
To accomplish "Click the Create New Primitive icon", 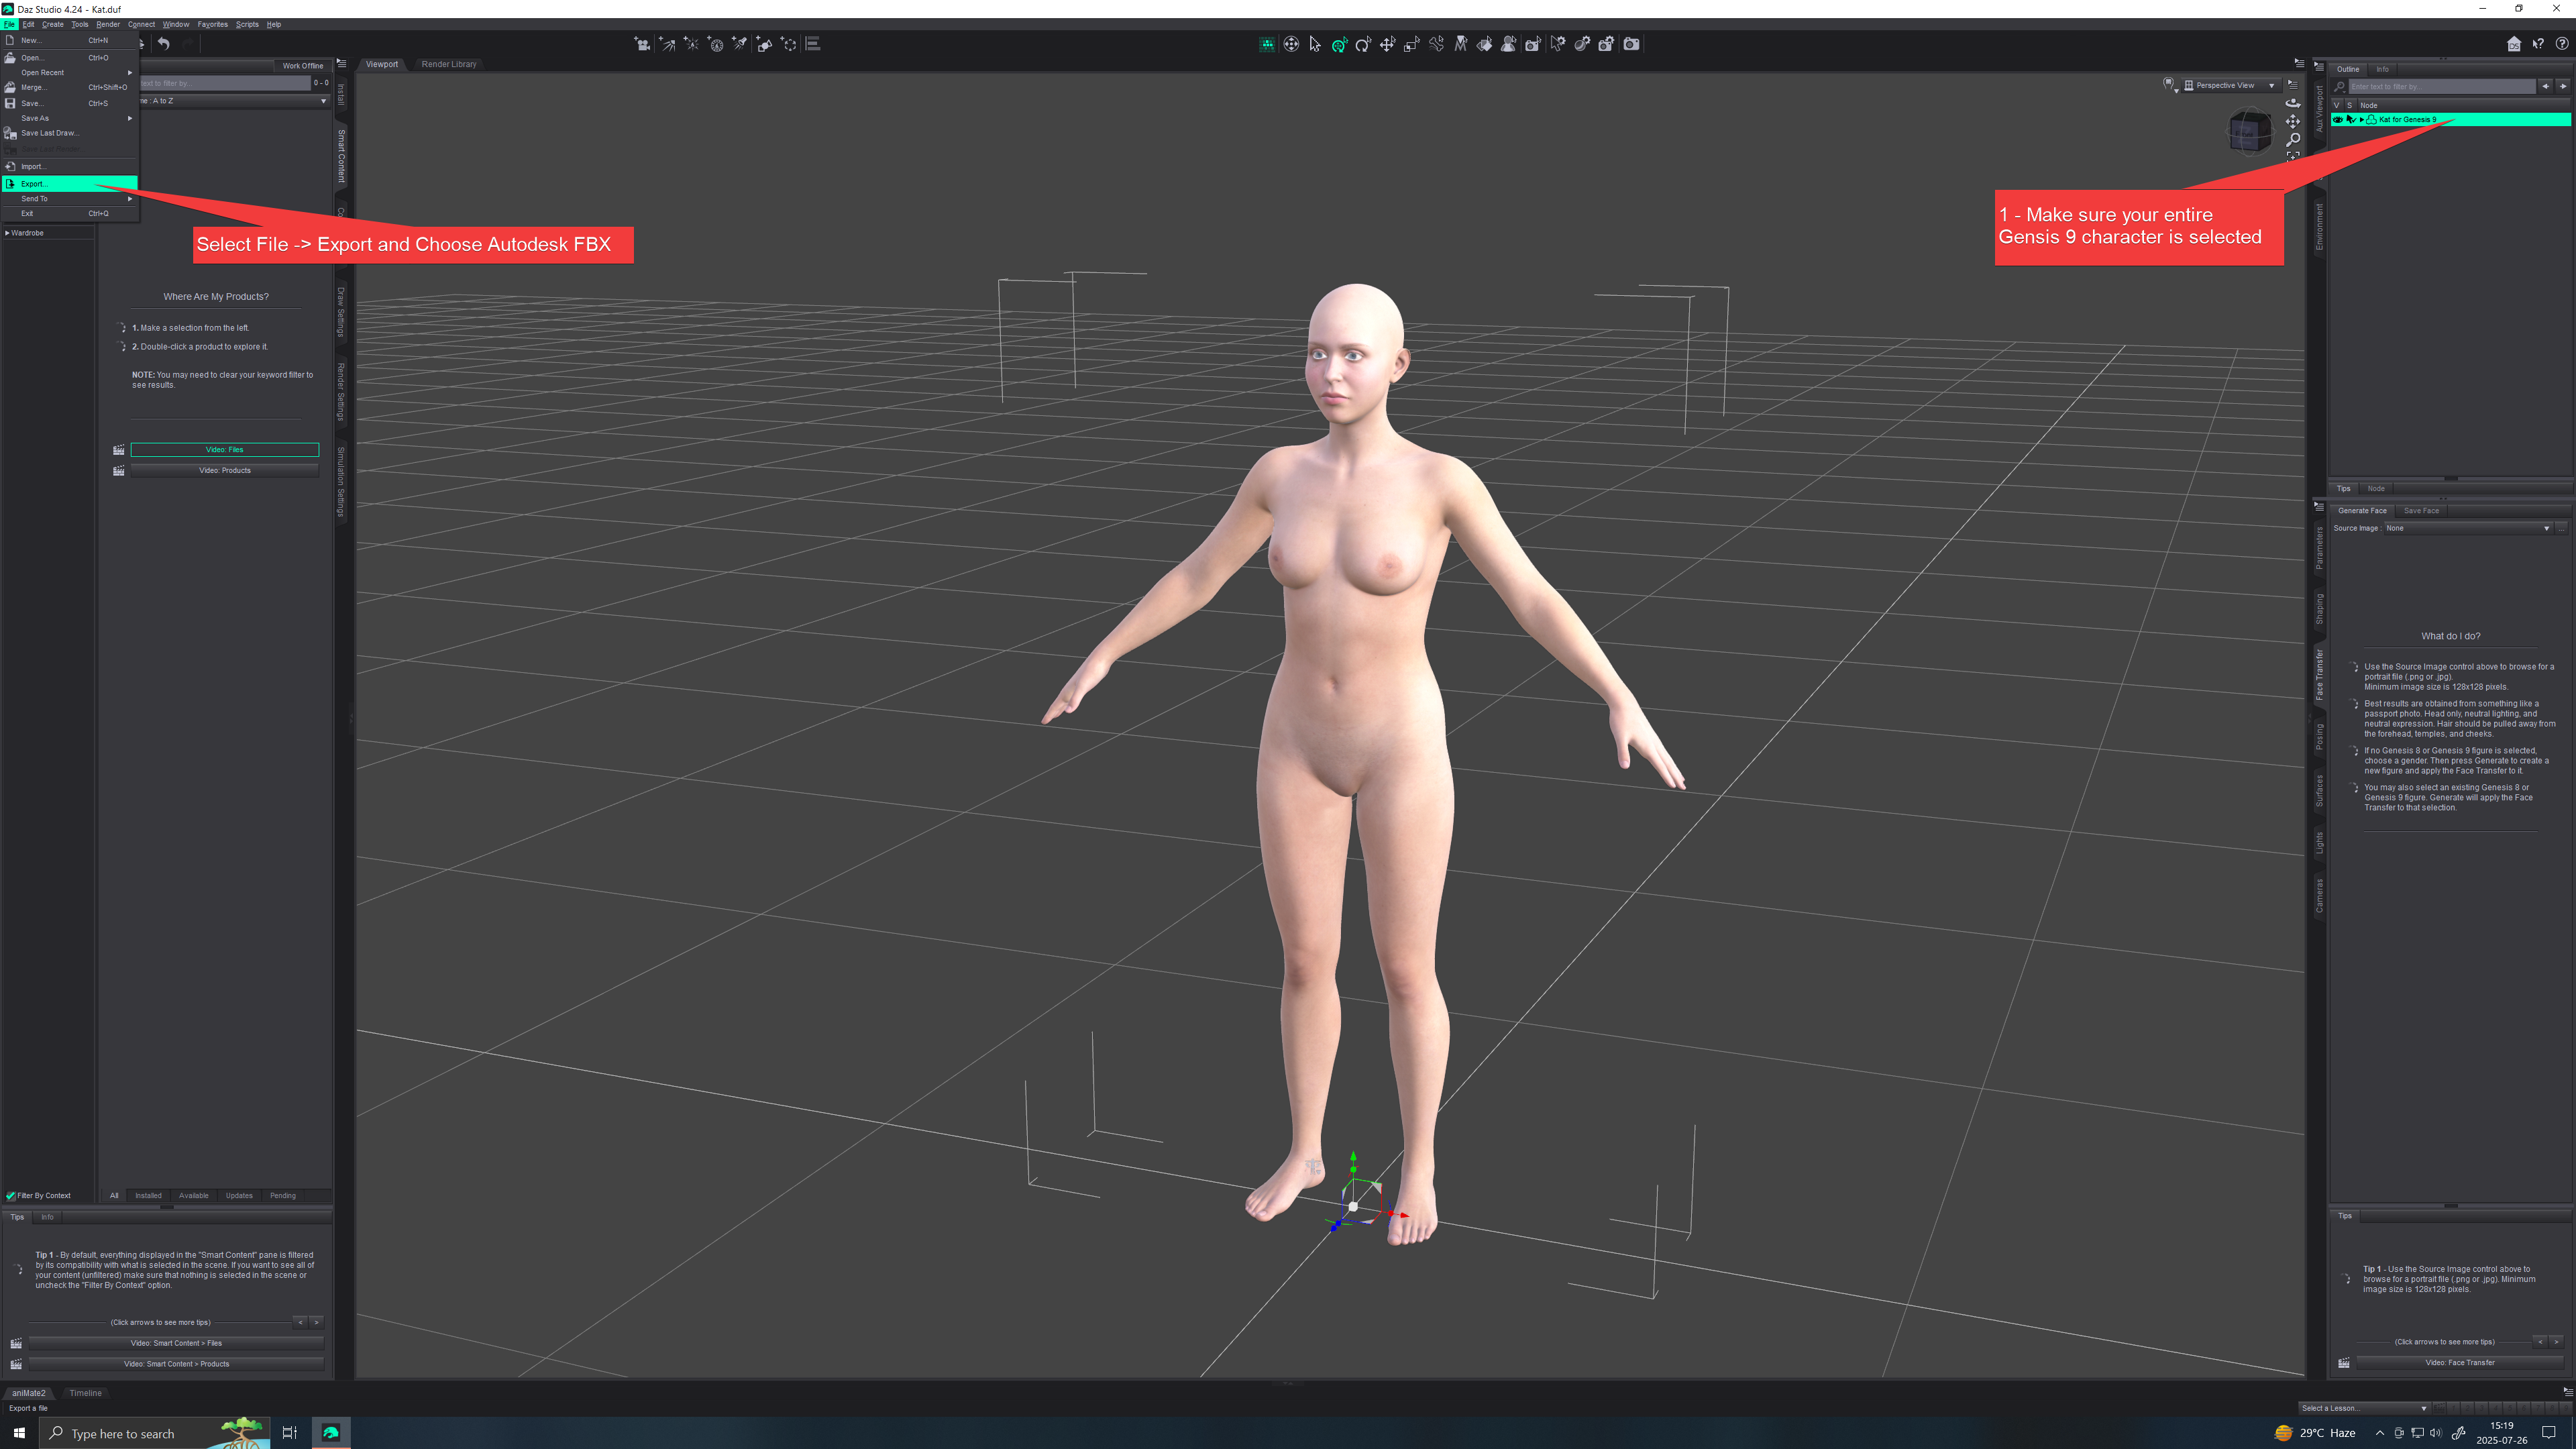I will 765,44.
